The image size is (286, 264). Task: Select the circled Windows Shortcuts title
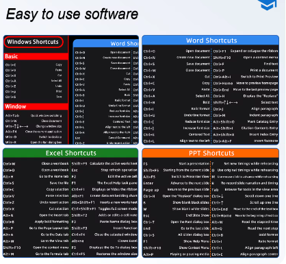34,42
